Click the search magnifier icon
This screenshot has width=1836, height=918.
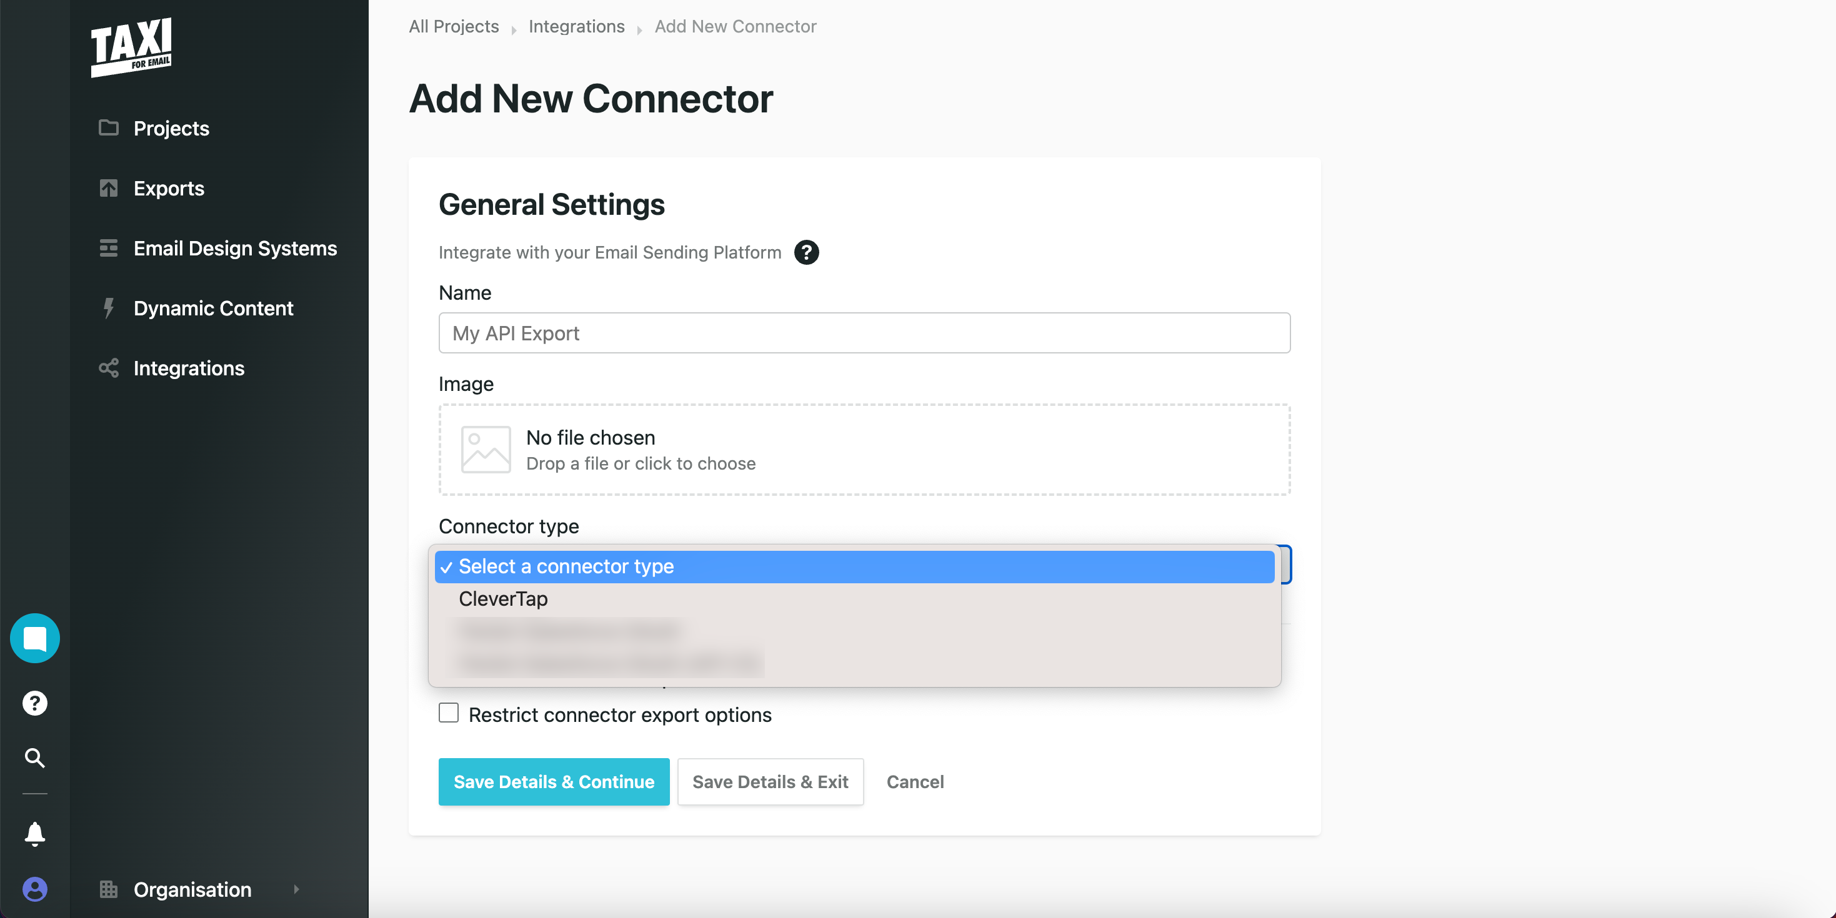(x=35, y=758)
